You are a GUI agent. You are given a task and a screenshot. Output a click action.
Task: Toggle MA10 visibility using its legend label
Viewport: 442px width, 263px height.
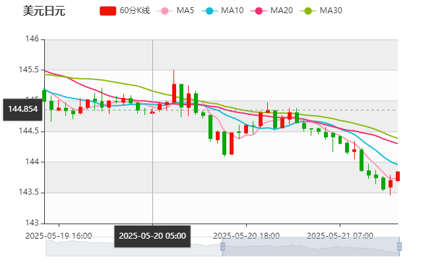tap(232, 11)
